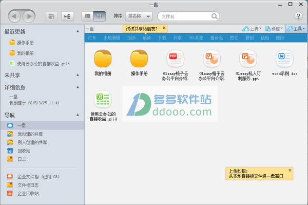Open the 工具 tools dropdown
Viewport: 308px width, 205px height.
pyautogui.click(x=296, y=29)
